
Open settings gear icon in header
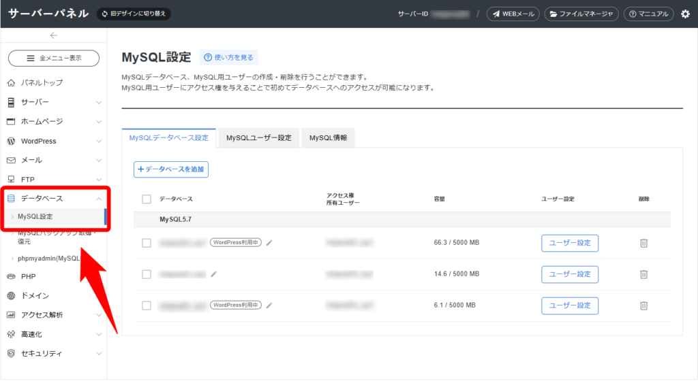tap(685, 14)
